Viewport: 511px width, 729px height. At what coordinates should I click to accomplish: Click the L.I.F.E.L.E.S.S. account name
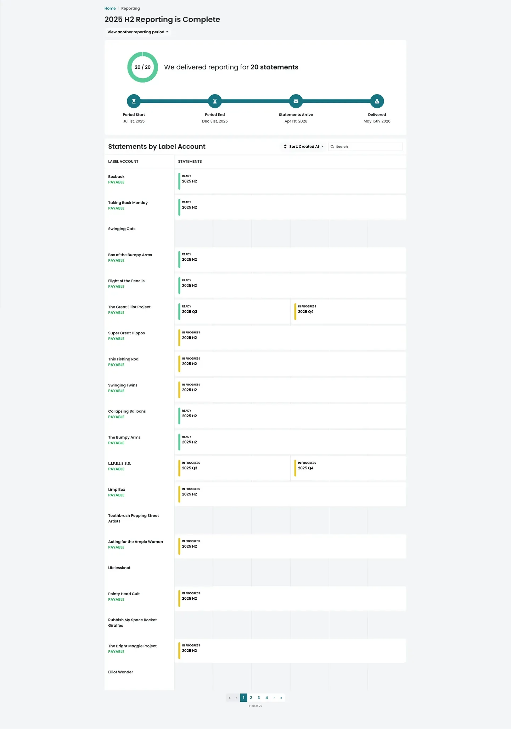pos(119,464)
